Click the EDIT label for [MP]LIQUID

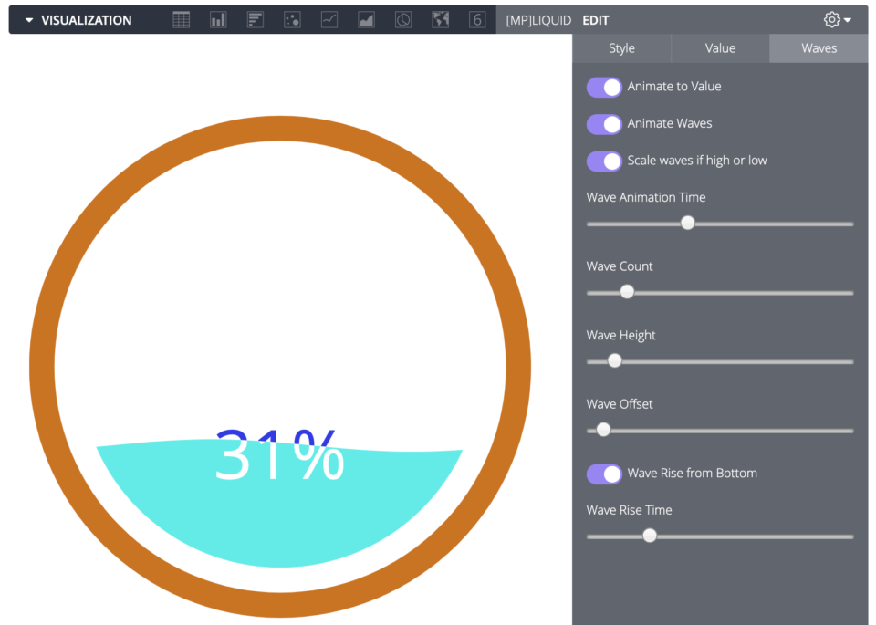point(595,19)
